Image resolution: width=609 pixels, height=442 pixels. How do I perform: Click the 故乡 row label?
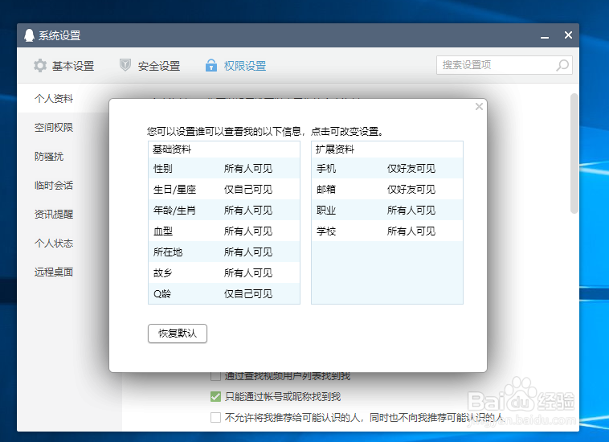point(163,273)
